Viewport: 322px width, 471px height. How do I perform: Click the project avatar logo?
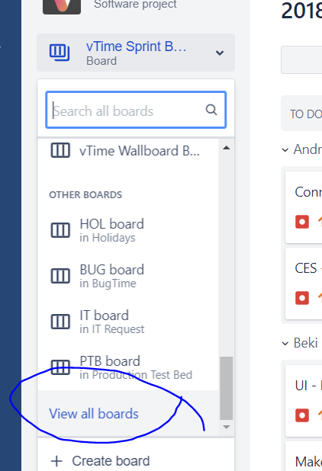tap(62, 6)
